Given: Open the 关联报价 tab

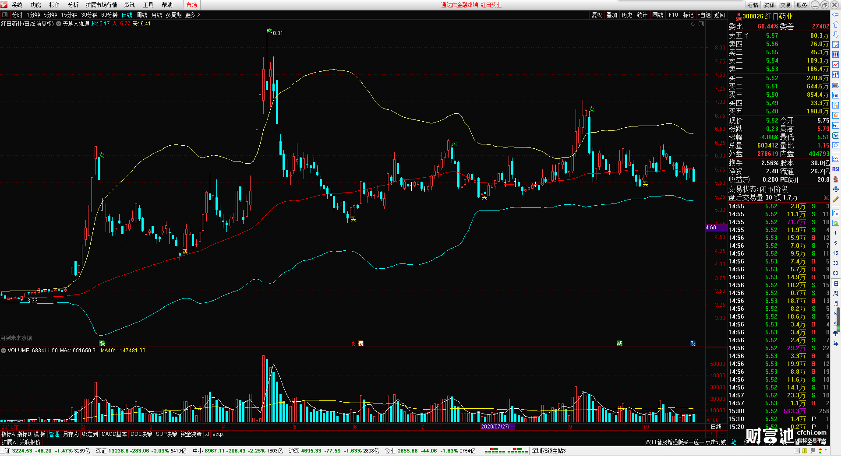Looking at the screenshot, I should coord(30,442).
